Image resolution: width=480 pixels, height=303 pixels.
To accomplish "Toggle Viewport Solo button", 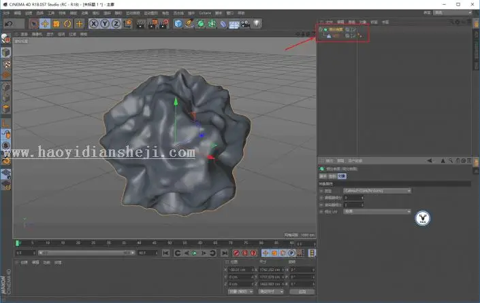I will point(6,145).
